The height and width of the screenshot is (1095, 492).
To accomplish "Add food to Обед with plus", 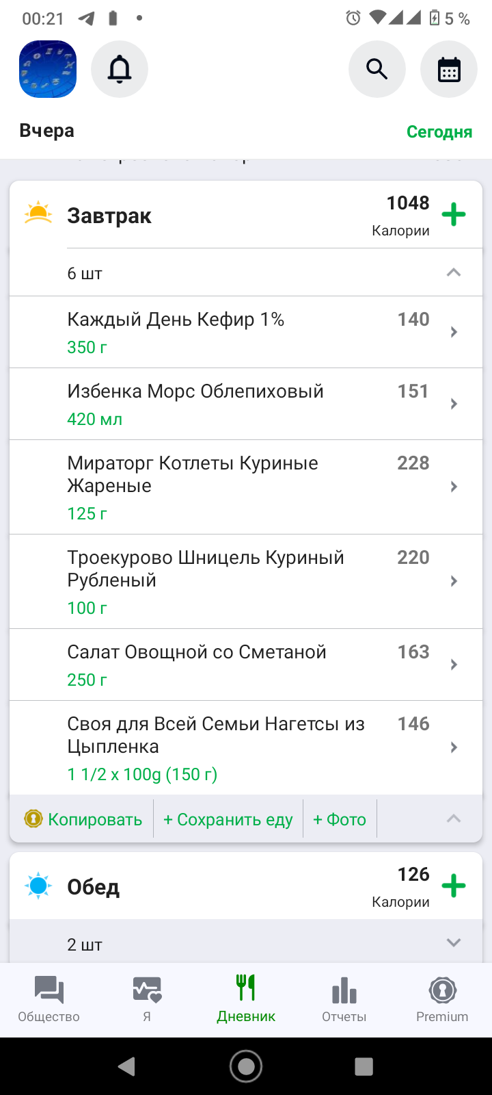I will click(x=454, y=886).
